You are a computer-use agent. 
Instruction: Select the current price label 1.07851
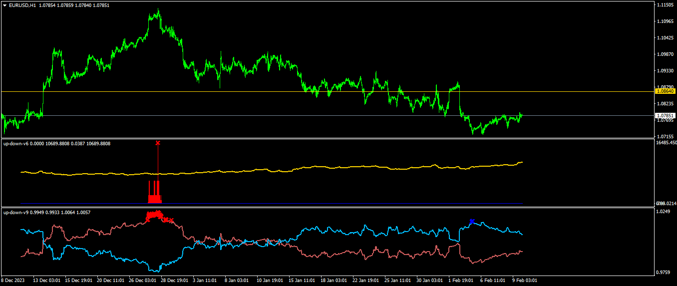point(666,115)
